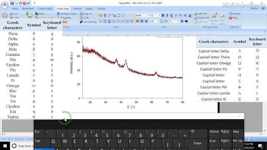
Task: Click the horizontal scrollbar left arrow
Action: 4,134
